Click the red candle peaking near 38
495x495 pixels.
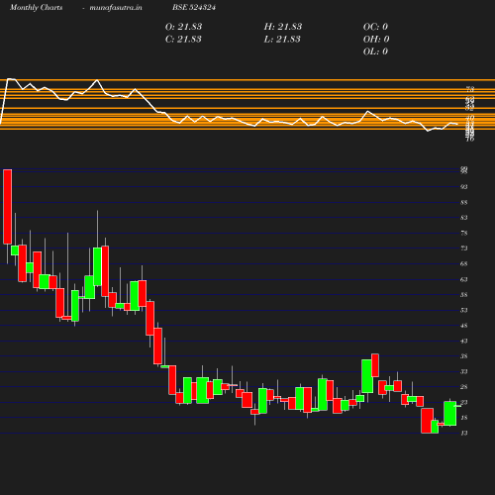pos(375,365)
